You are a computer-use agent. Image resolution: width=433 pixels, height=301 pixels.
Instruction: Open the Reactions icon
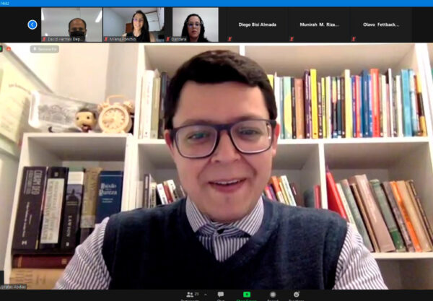pos(297,295)
